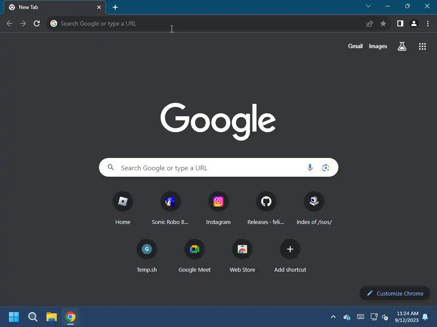Open the GitHub Releases shortcut
The width and height of the screenshot is (437, 327).
pos(266,208)
